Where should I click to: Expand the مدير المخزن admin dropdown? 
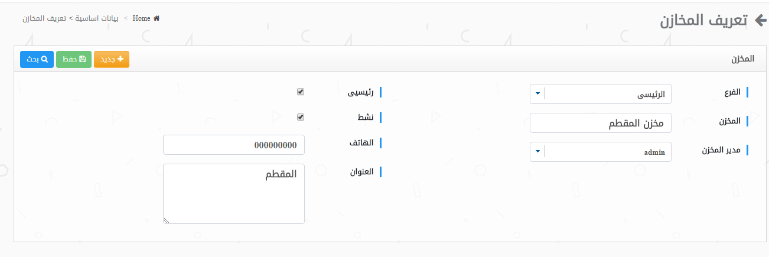click(537, 152)
